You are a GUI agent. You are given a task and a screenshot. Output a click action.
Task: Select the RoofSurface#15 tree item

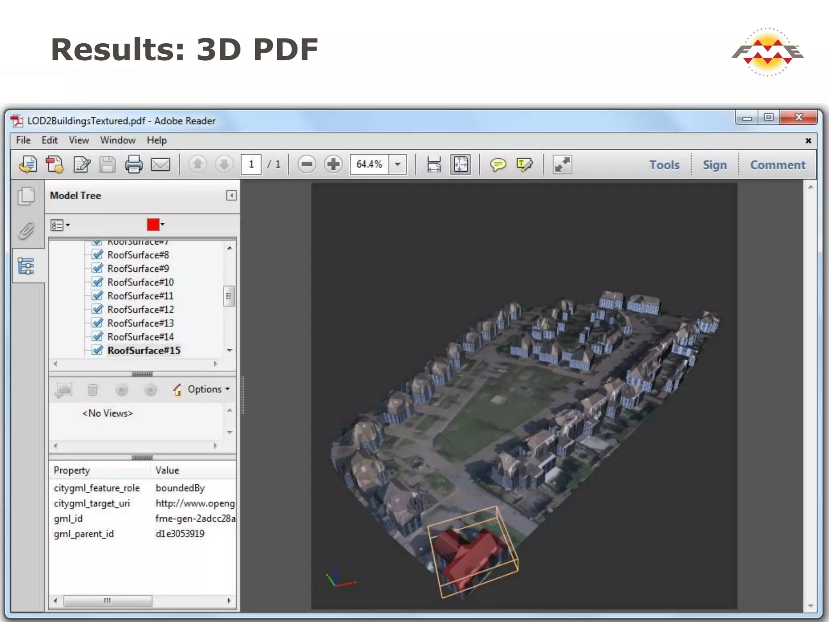pos(144,350)
